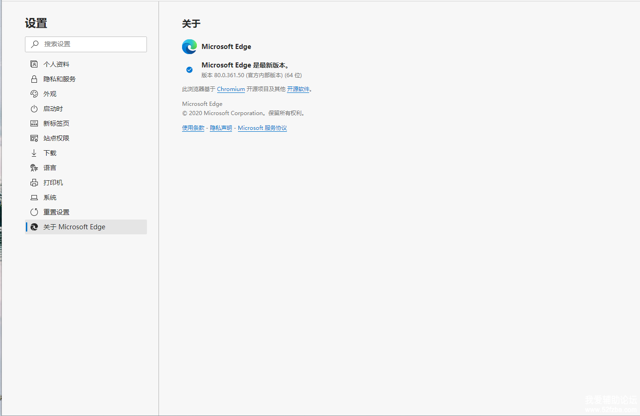Screen dimensions: 640x416
Task: Click the Edge icon beside 关于 Microsoft Edge
Action: point(34,227)
